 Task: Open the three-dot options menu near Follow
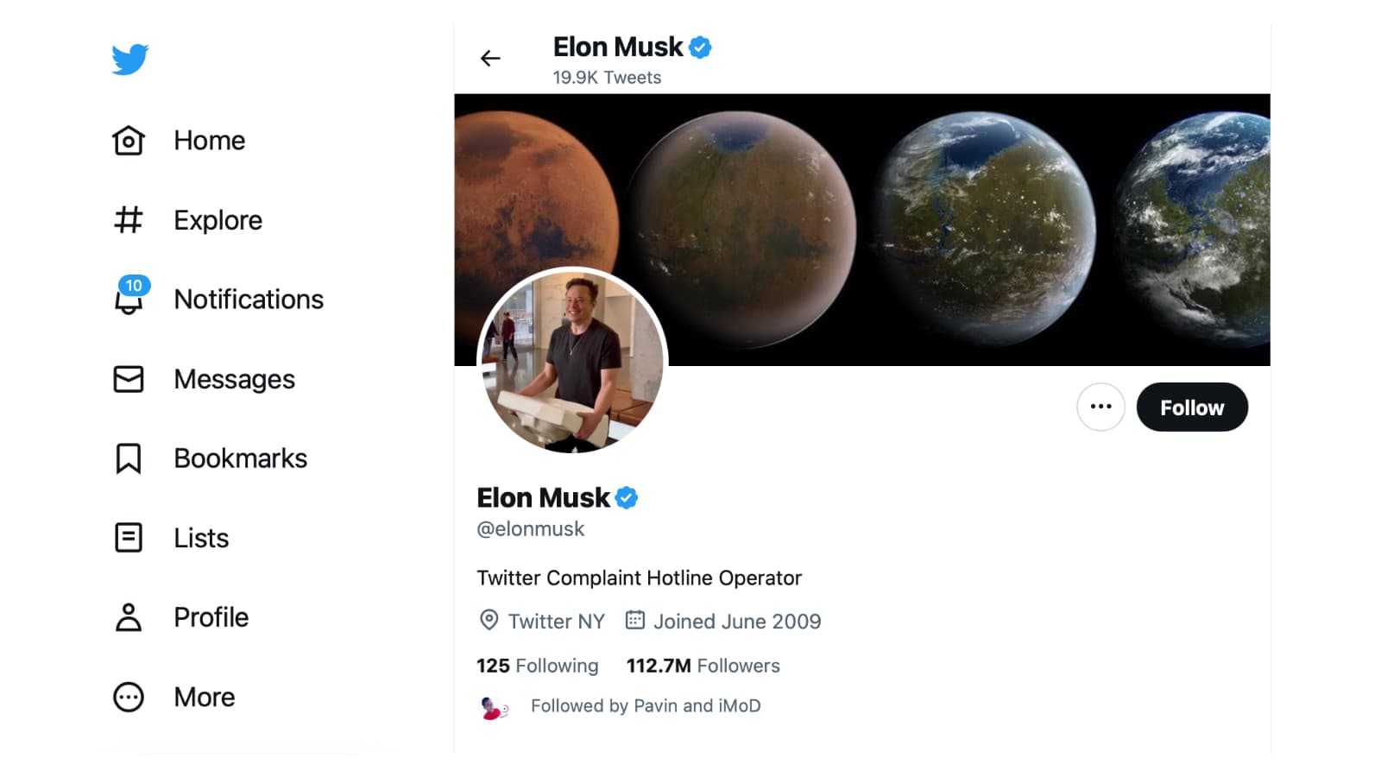(x=1100, y=407)
